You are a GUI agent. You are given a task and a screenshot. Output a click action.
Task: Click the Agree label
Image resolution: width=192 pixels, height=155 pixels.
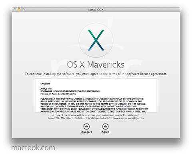pyautogui.click(x=105, y=132)
